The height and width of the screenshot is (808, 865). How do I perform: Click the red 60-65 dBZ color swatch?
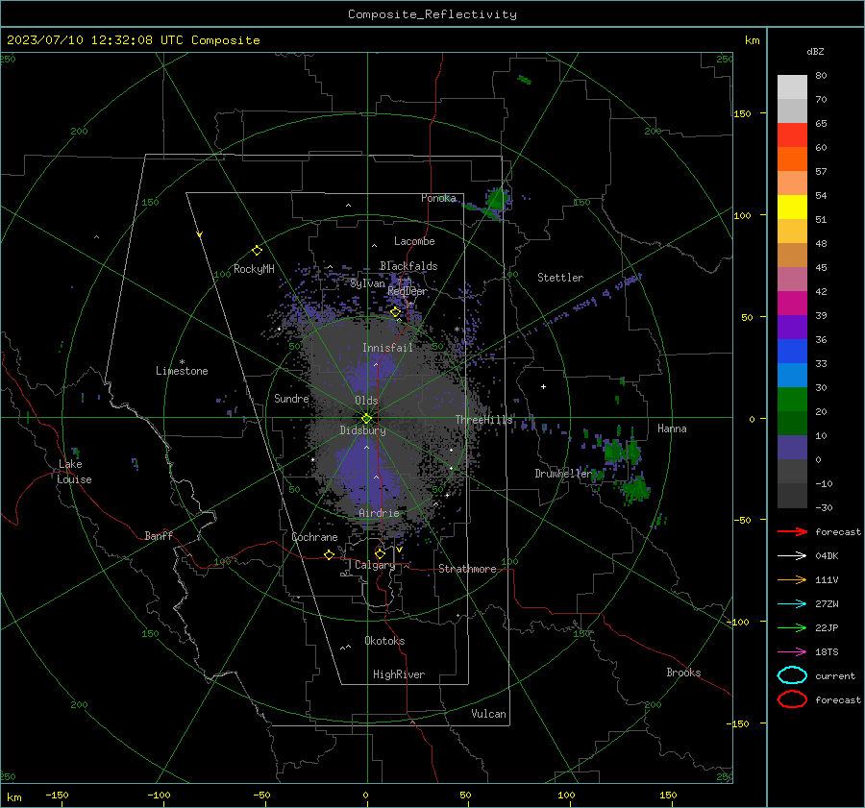(x=792, y=135)
